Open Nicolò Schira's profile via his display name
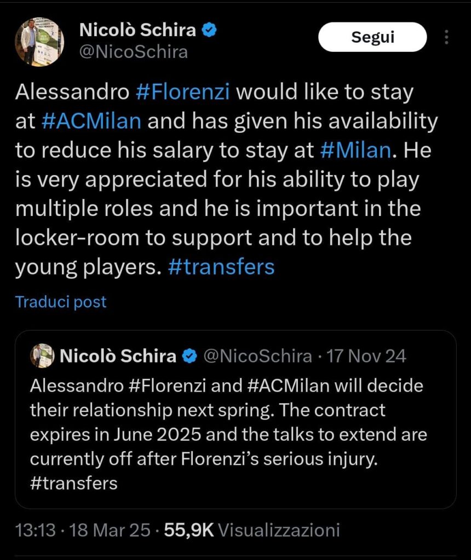 (137, 31)
